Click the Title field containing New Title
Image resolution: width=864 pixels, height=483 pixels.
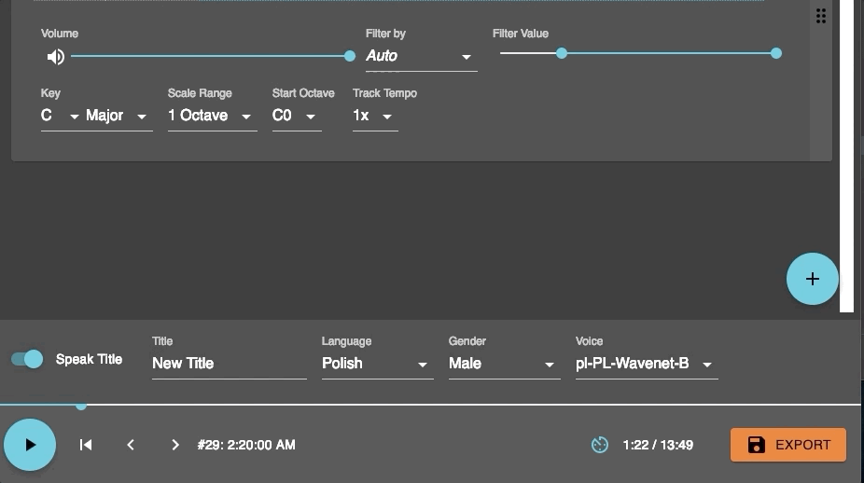(230, 364)
